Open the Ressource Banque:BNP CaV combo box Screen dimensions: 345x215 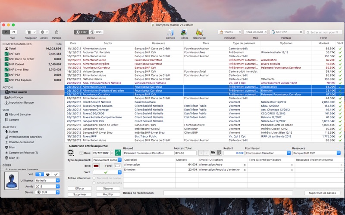coord(317,153)
